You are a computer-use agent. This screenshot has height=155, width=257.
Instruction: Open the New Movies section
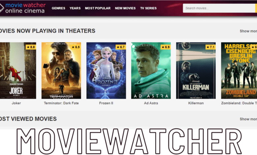[x=125, y=8]
